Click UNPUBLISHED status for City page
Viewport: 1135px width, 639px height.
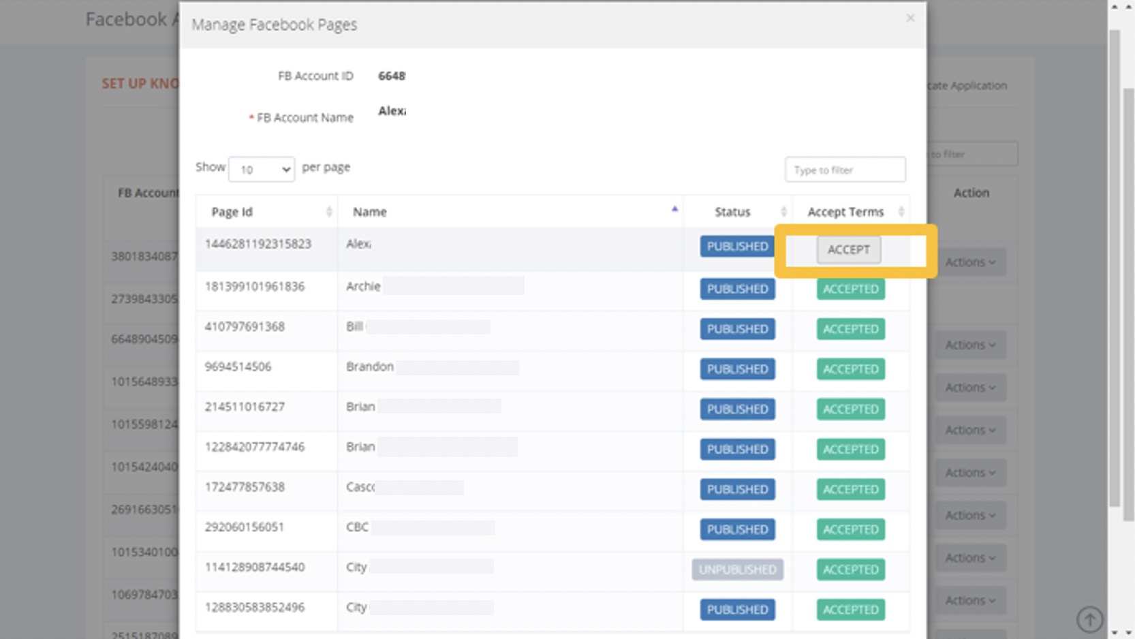click(x=736, y=570)
